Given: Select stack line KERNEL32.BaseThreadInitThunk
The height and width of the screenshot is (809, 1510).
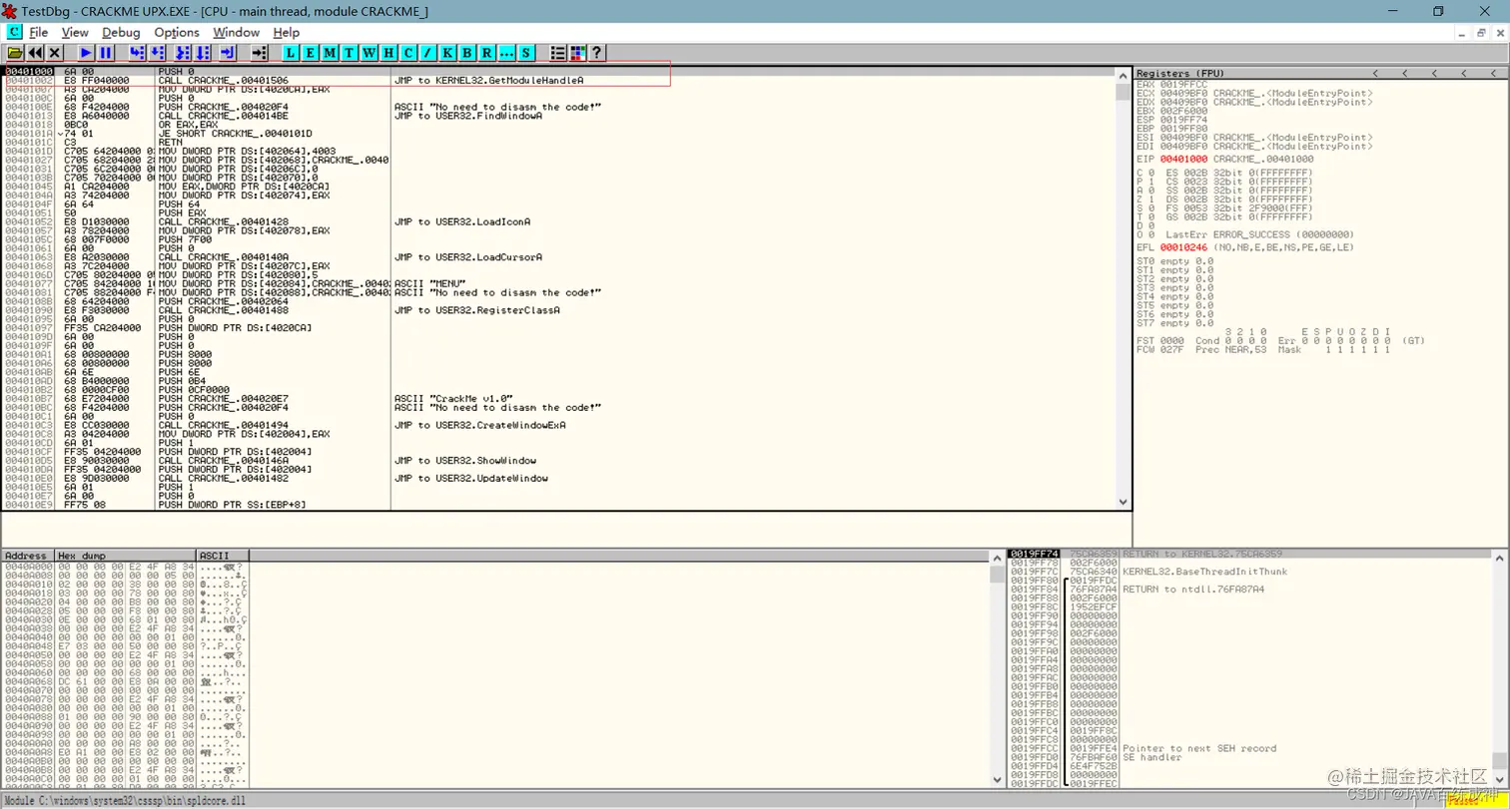Looking at the screenshot, I should (x=1204, y=572).
